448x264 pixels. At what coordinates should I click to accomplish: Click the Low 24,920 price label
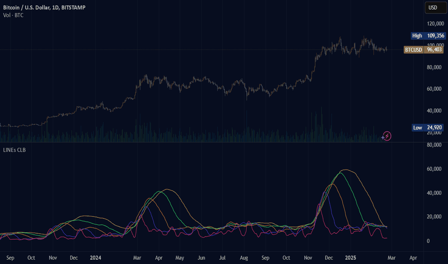tap(427, 128)
